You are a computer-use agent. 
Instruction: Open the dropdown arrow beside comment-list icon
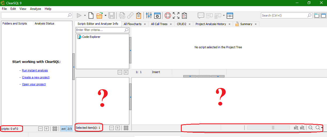pos(224,15)
